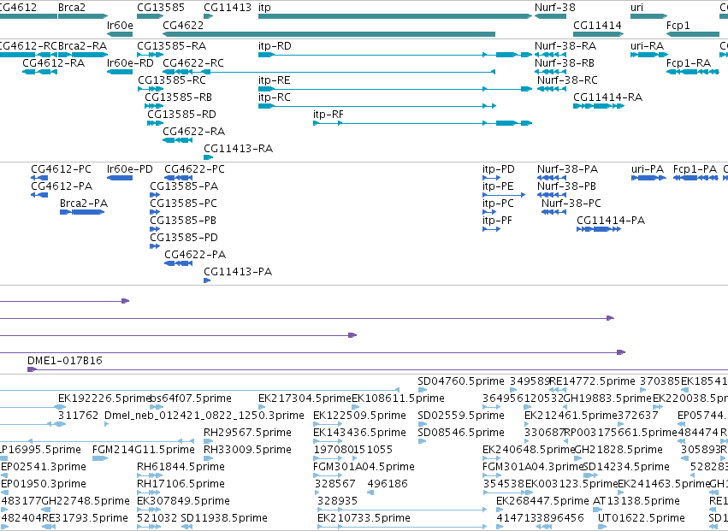Select EST EK217304.5prime
The height and width of the screenshot is (531, 728).
tap(263, 407)
